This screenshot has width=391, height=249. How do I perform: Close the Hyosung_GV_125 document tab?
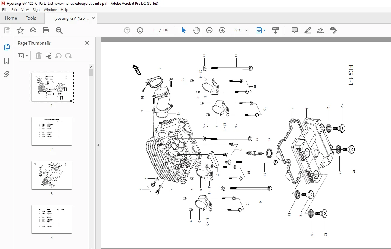[94, 18]
